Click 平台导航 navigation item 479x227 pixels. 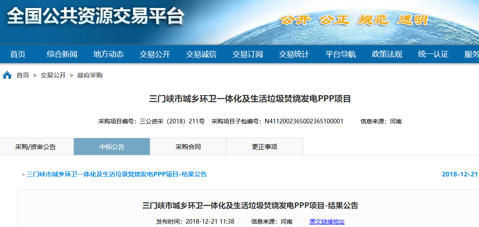tap(341, 54)
